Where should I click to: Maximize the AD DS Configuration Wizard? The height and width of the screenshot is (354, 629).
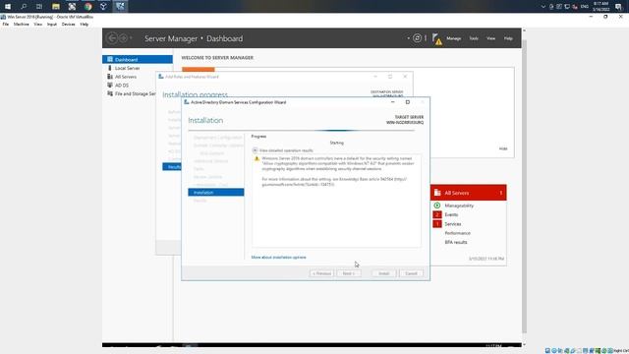click(x=408, y=102)
